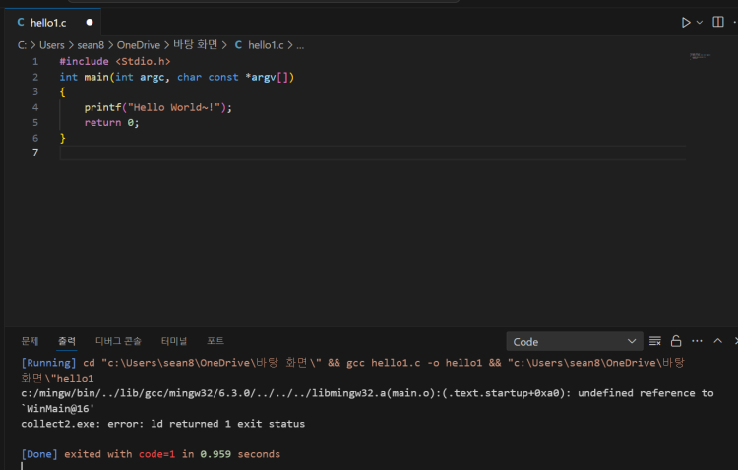This screenshot has width=738, height=470.
Task: Click line number 1 in the gutter
Action: tap(35, 62)
